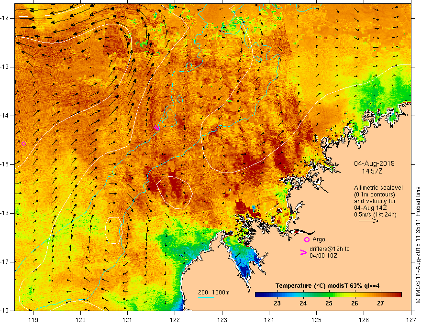This screenshot has height=325, width=421.
Task: Click latitude axis label '-17'
Action: coord(5,262)
